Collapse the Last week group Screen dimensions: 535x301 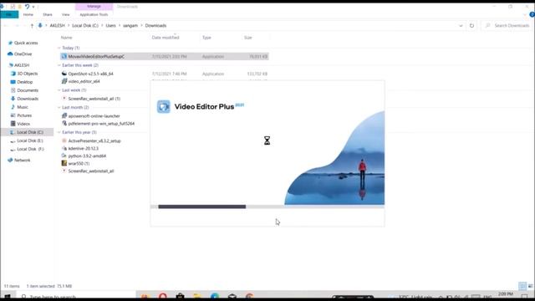59,90
